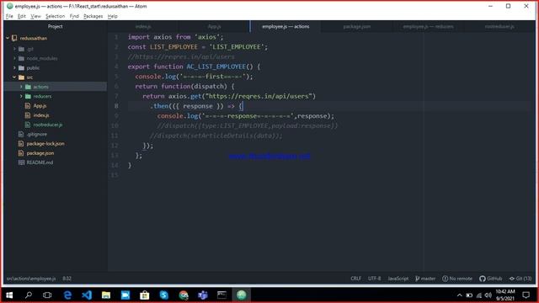The height and width of the screenshot is (303, 539).
Task: Open the notification center icon
Action: point(526,295)
